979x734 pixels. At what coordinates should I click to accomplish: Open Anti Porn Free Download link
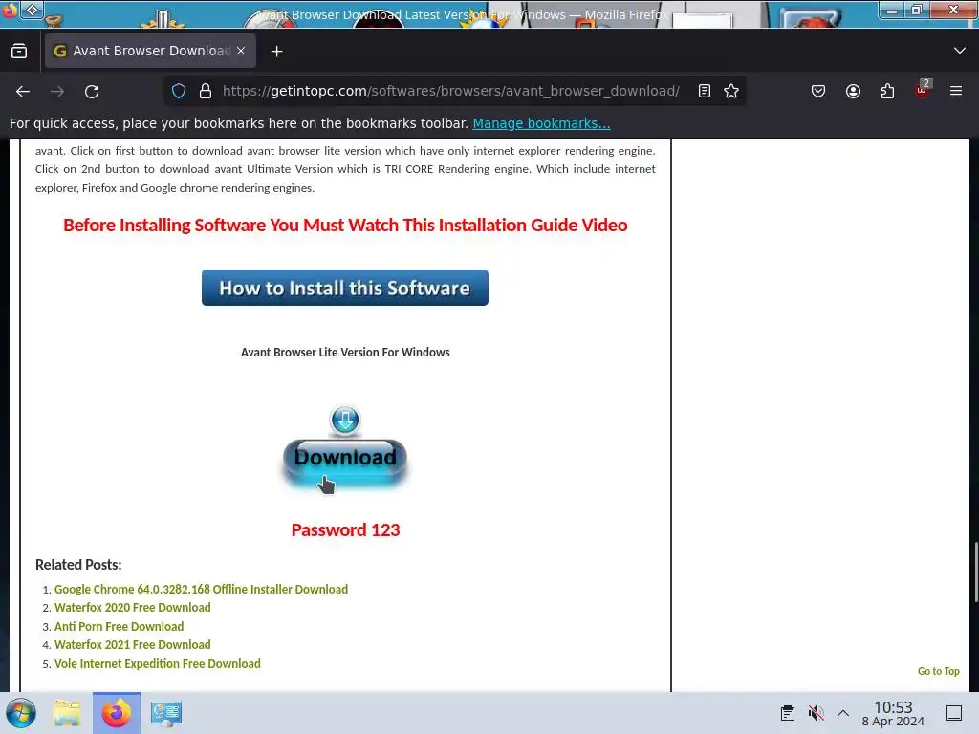[x=119, y=626]
